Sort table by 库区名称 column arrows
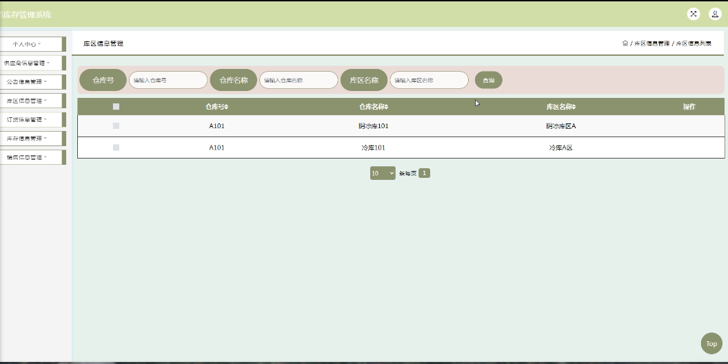The width and height of the screenshot is (728, 364). coord(574,108)
